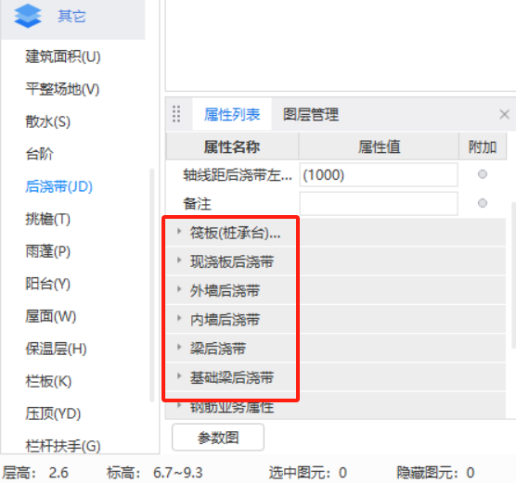The width and height of the screenshot is (516, 483).
Task: Select 阳台(Y) in component list
Action: click(x=48, y=284)
